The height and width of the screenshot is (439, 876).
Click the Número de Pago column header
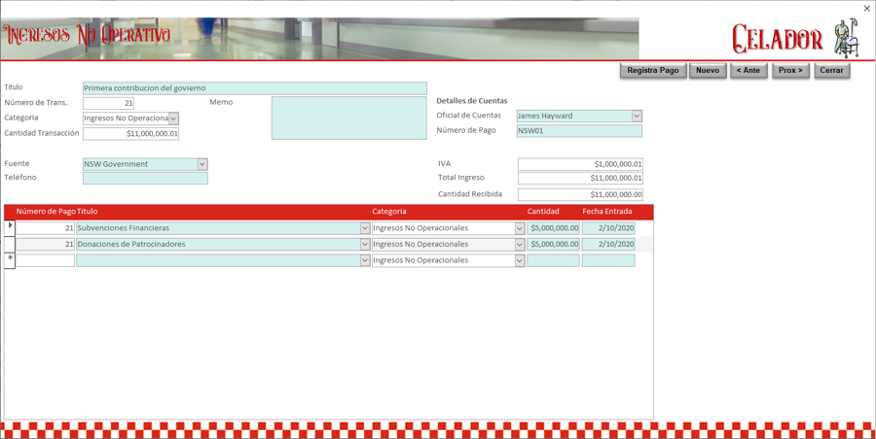pos(45,212)
